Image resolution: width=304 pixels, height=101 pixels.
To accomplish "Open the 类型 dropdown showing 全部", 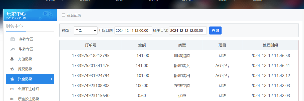I will point(86,30).
